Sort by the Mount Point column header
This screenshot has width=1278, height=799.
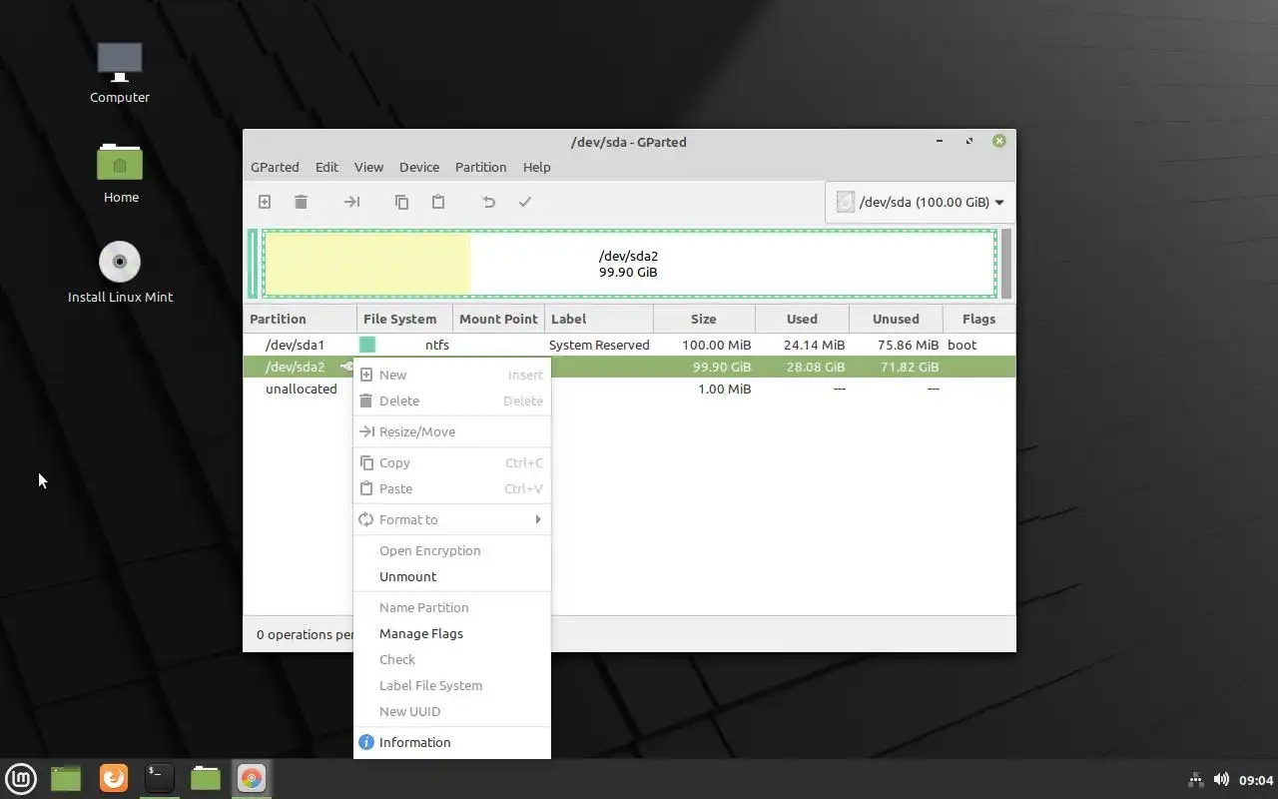498,319
